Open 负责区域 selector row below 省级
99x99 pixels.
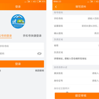tap(76, 53)
